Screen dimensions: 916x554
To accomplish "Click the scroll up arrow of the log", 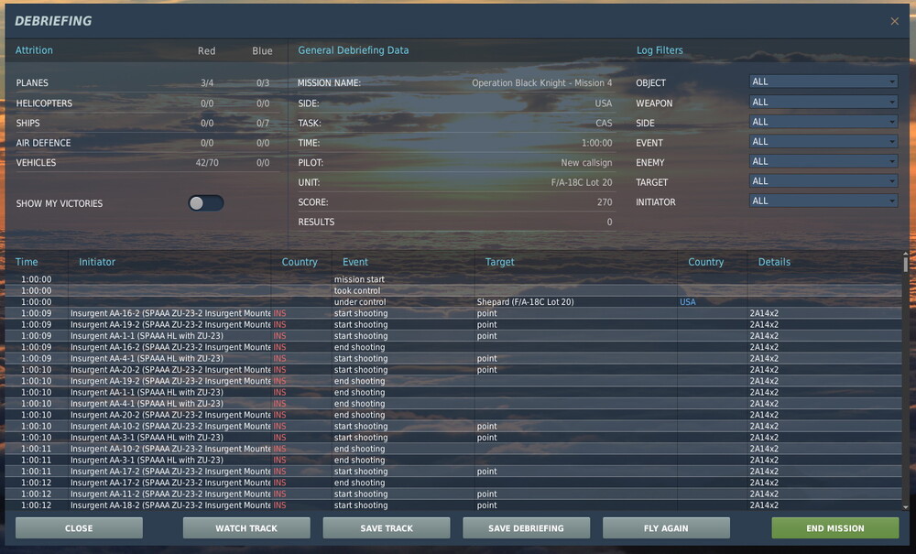I will (x=906, y=255).
